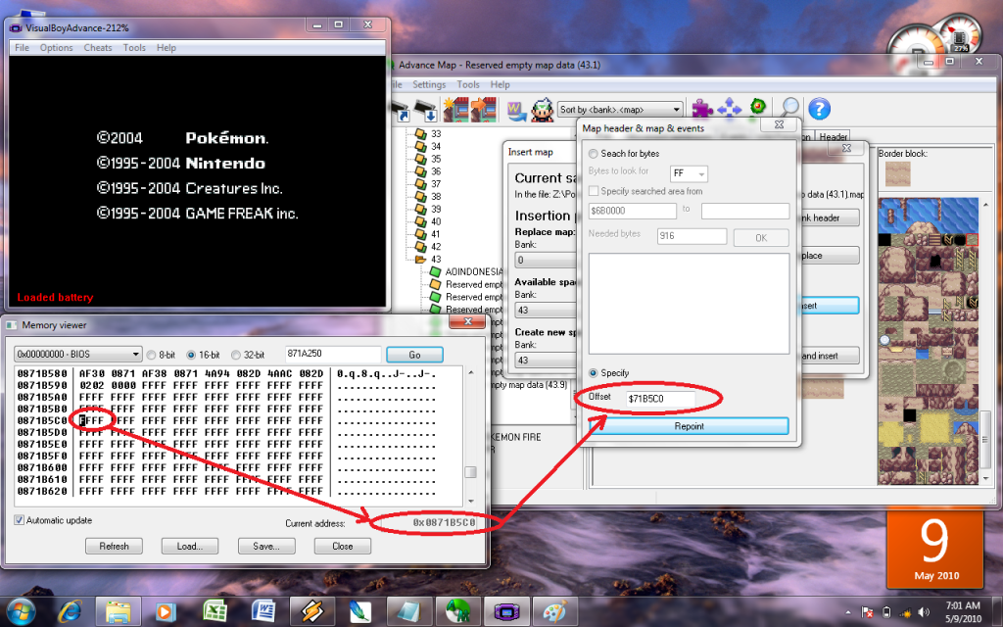Select the 32-bit radio button

click(235, 355)
